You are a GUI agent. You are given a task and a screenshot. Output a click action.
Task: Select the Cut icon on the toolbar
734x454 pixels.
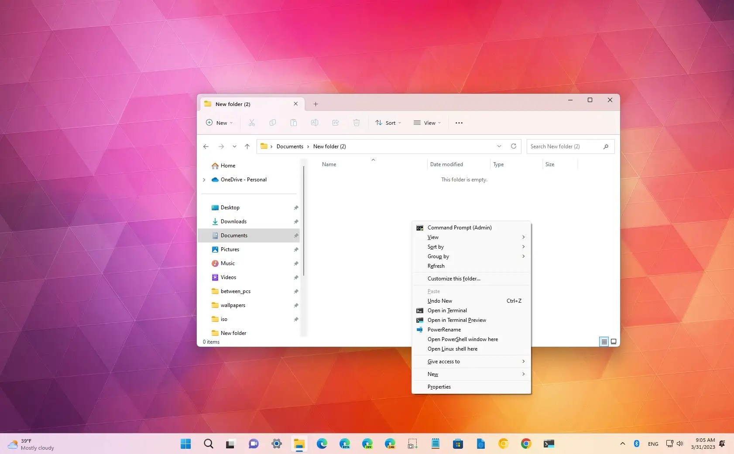pyautogui.click(x=251, y=123)
